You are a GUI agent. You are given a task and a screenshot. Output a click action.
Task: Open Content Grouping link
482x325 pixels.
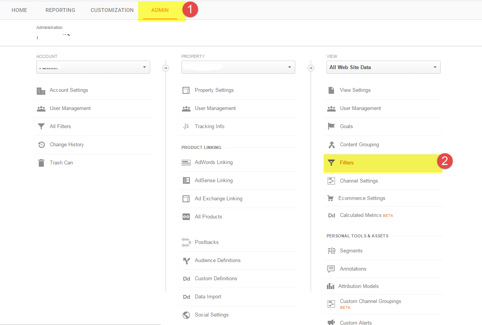click(x=359, y=145)
